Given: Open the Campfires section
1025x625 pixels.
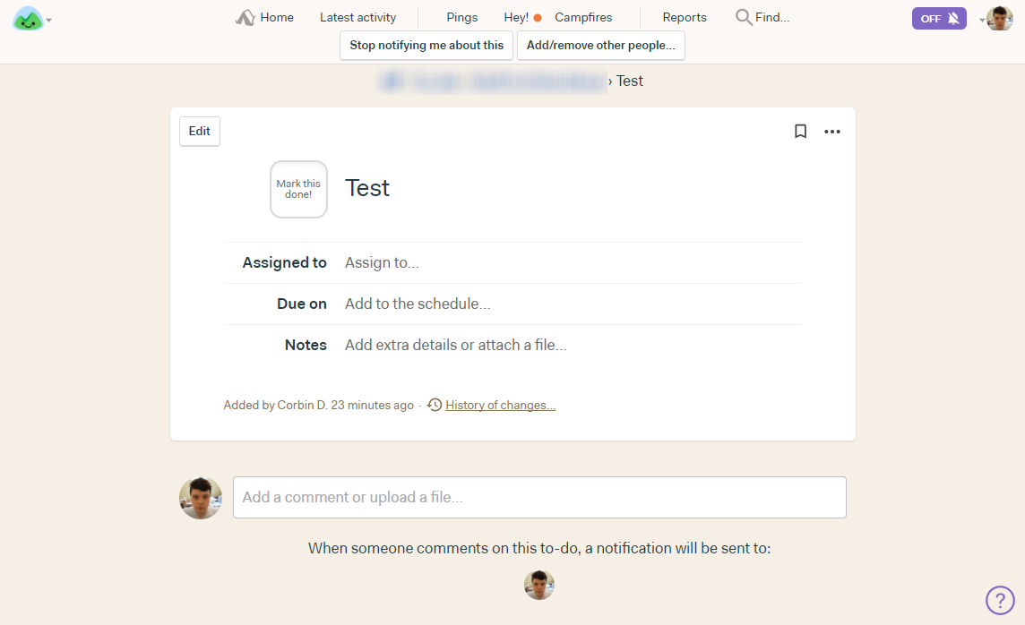Looking at the screenshot, I should coord(583,17).
